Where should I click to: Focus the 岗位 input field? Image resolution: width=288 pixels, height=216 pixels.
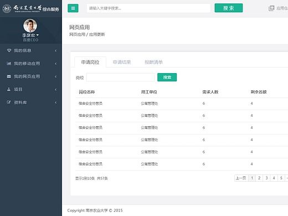click(x=120, y=78)
